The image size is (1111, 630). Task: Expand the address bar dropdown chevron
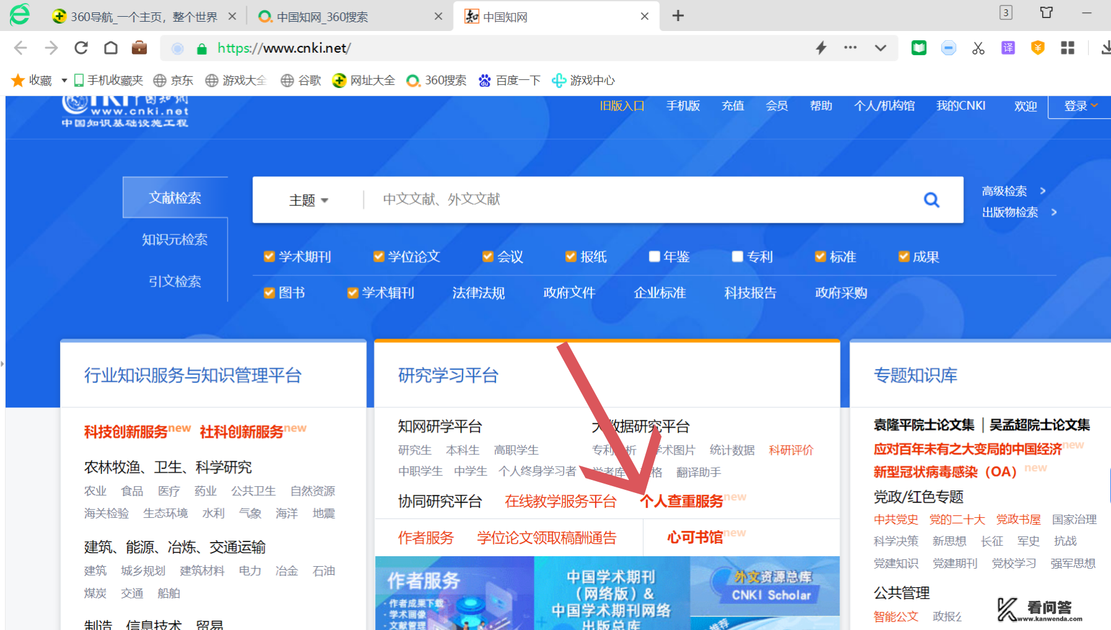[880, 48]
